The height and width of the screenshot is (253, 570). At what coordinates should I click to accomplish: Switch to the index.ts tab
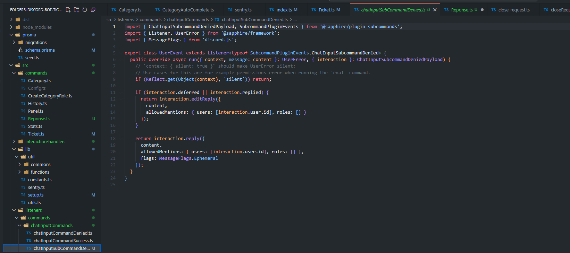click(286, 10)
